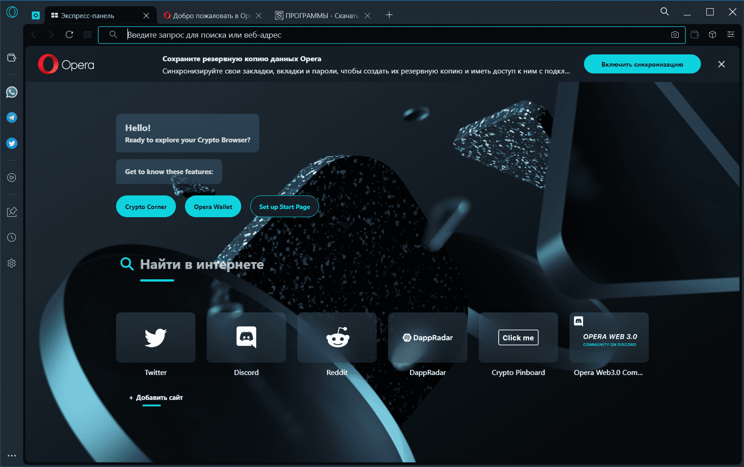Click the Opera logo in the banner
The width and height of the screenshot is (744, 467).
pyautogui.click(x=66, y=64)
